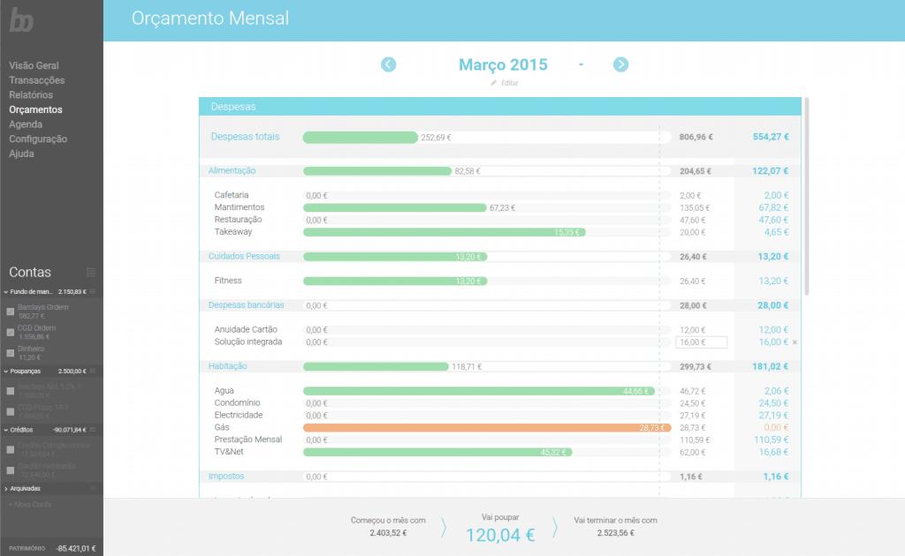Click the Vai poupar 120,04 € amount
Screen dimensions: 905x556
coord(500,535)
